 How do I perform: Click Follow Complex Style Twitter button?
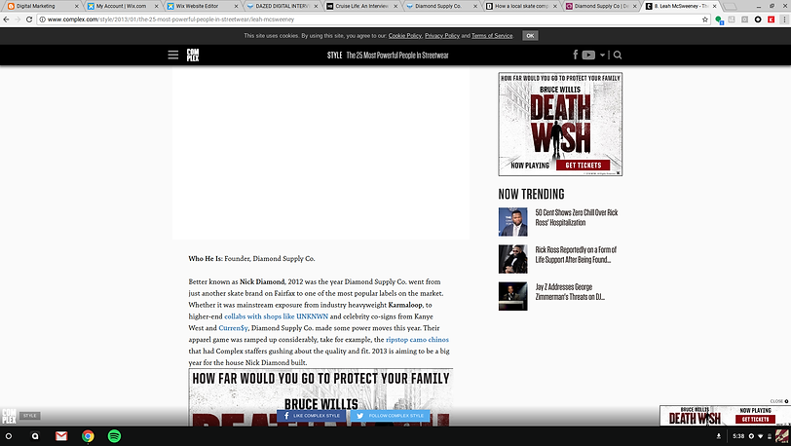391,416
